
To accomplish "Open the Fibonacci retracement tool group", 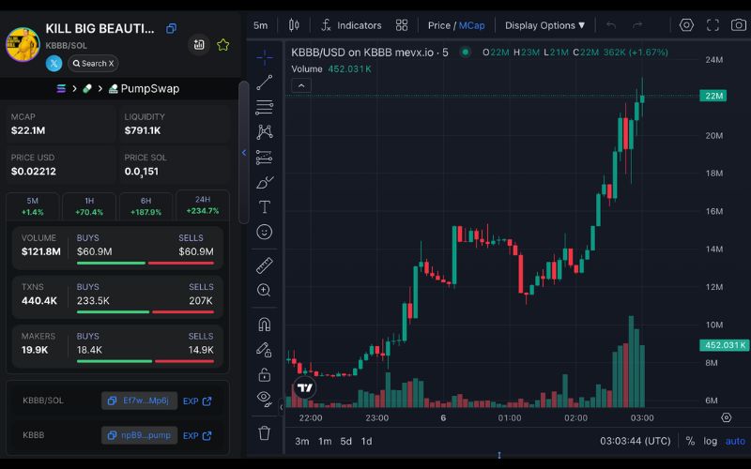I will click(265, 107).
